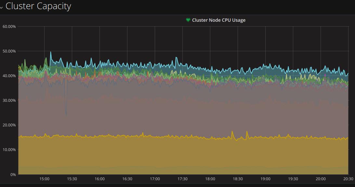Click the 18:30 time axis label
The image size is (355, 187).
(238, 179)
